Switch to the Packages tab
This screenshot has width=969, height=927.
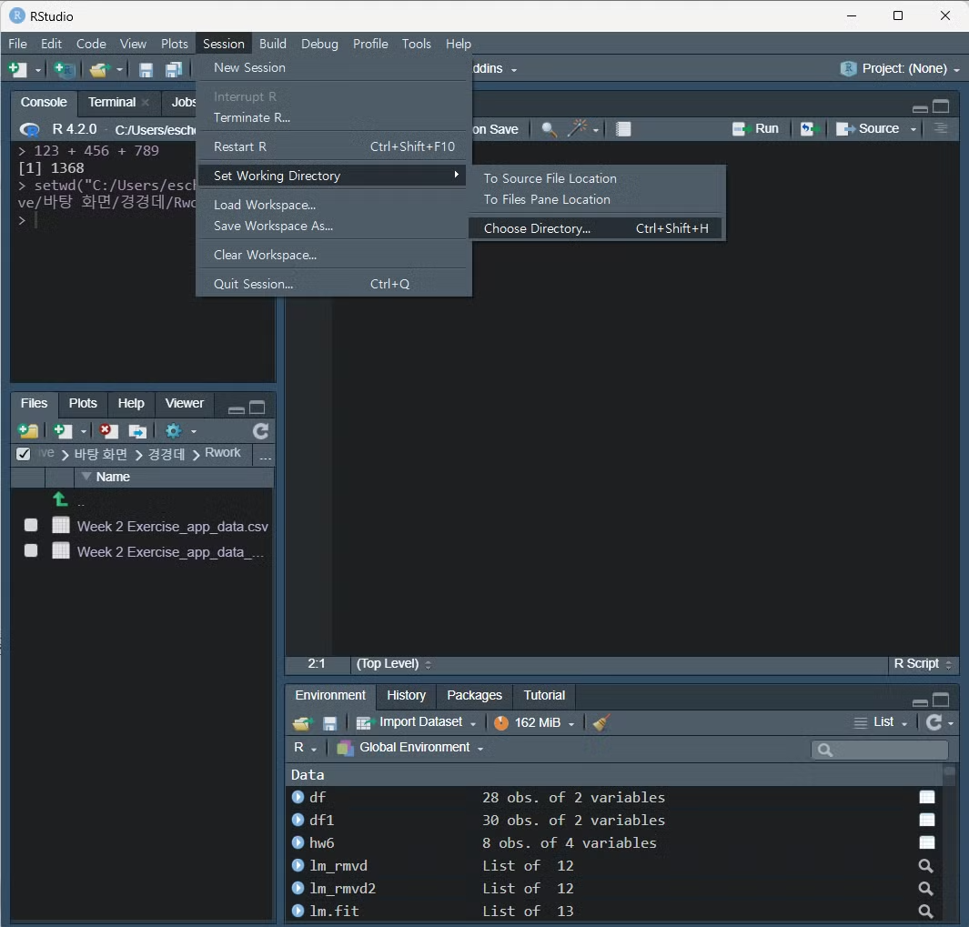(x=474, y=695)
